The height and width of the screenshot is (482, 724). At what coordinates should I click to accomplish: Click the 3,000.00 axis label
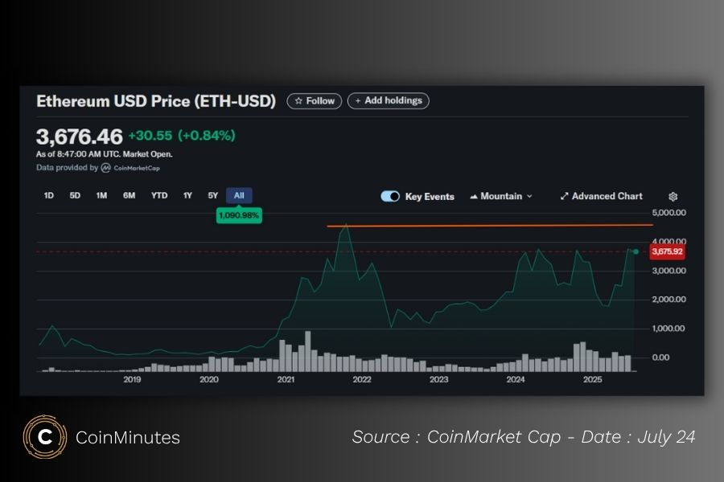(668, 271)
